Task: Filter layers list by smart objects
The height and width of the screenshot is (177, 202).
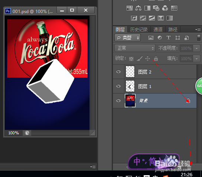Action: 186,38
